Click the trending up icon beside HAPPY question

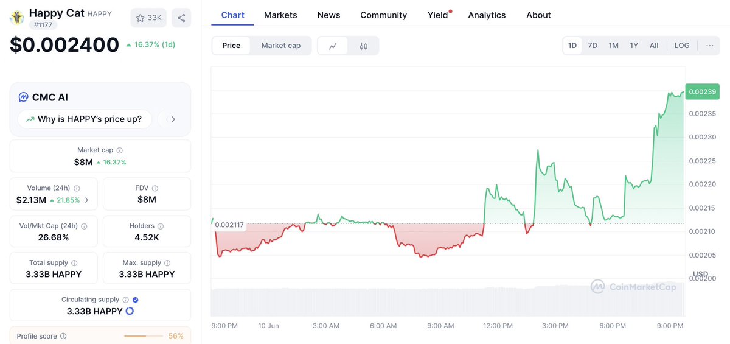30,119
